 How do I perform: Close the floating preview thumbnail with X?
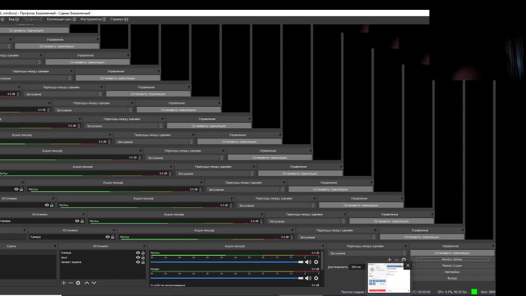408,266
